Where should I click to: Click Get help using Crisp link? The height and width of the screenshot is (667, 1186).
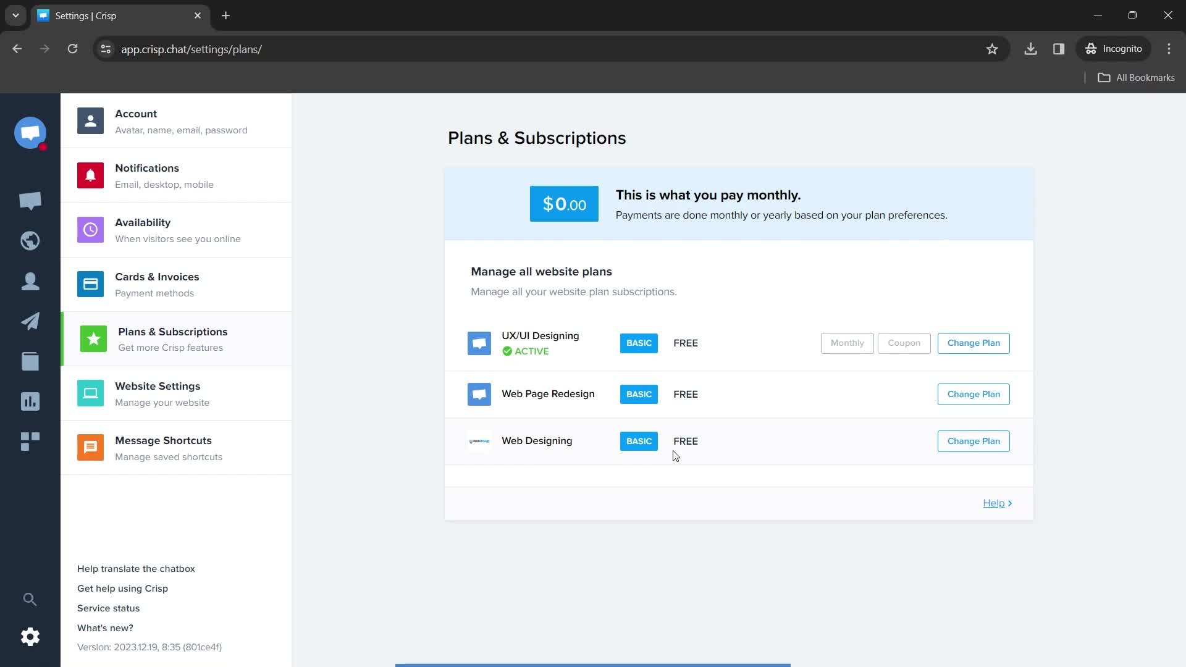pyautogui.click(x=123, y=588)
